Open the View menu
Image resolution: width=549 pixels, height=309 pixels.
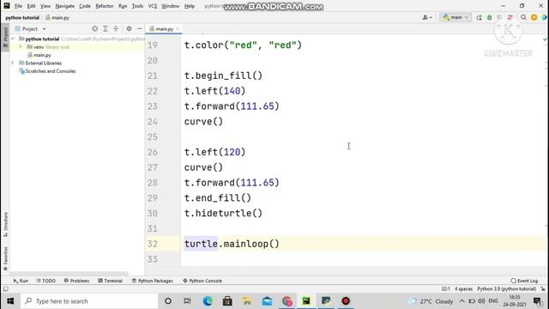[45, 6]
